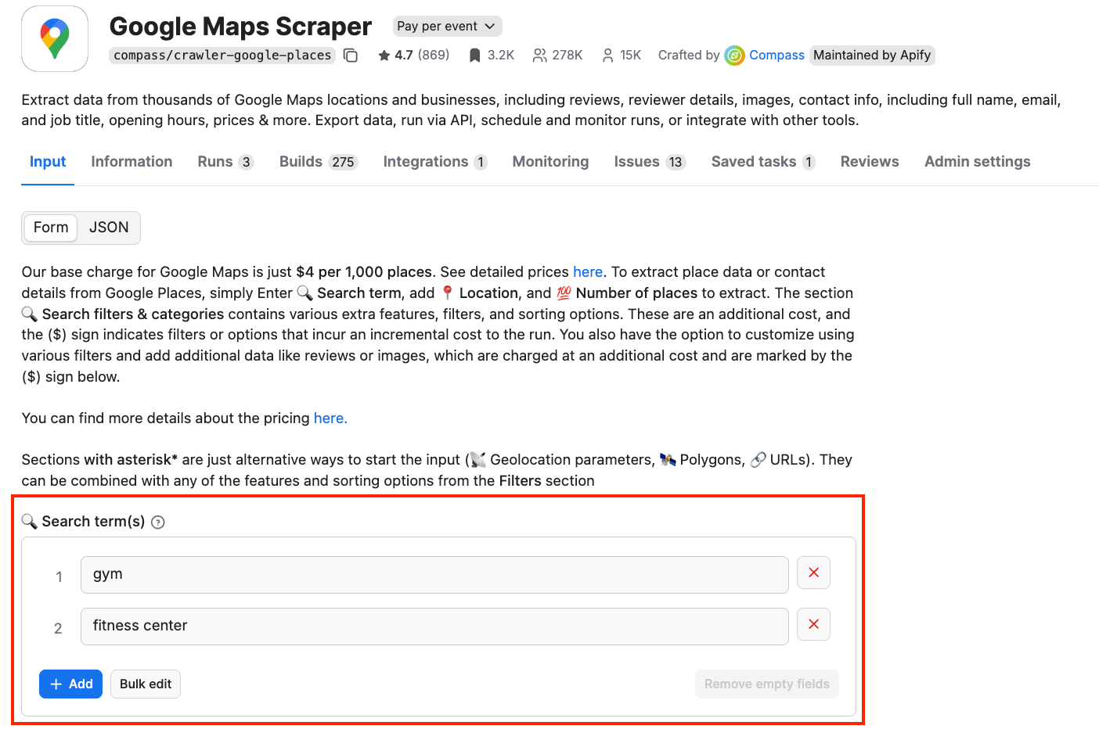This screenshot has width=1099, height=729.
Task: Click the Compass developer avatar icon
Action: (x=734, y=56)
